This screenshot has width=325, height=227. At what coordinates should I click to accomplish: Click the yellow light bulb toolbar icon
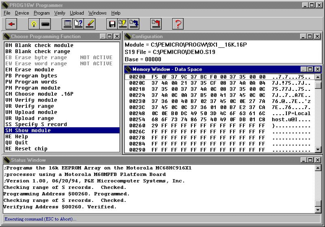pos(34,24)
